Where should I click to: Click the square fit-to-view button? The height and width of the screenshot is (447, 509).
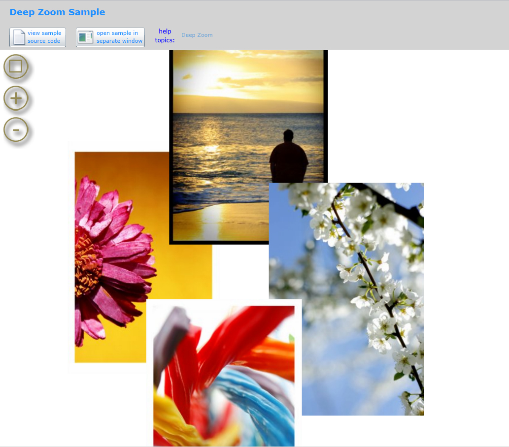point(16,66)
